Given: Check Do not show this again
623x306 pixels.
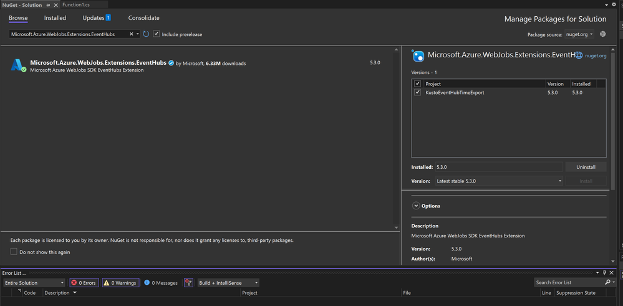Looking at the screenshot, I should tap(14, 252).
